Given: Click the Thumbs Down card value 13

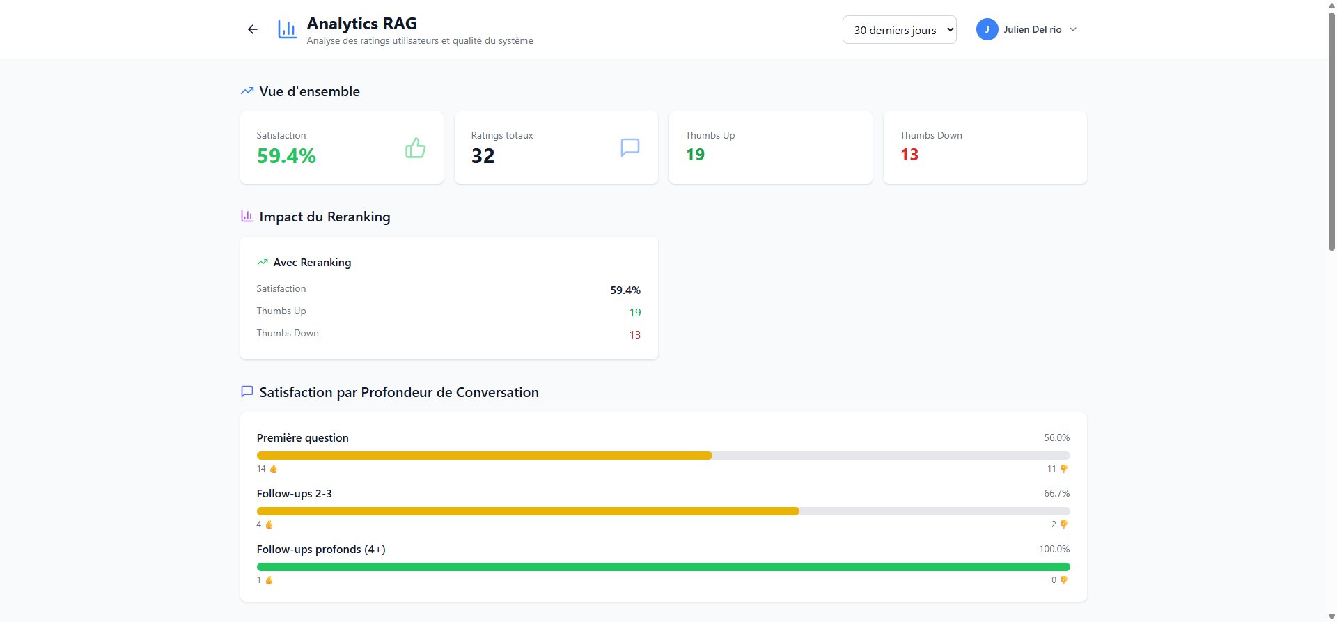Looking at the screenshot, I should tap(909, 155).
